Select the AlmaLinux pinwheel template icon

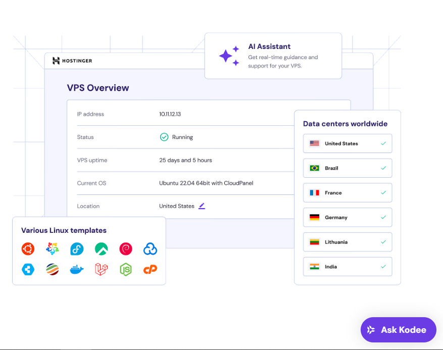52,249
